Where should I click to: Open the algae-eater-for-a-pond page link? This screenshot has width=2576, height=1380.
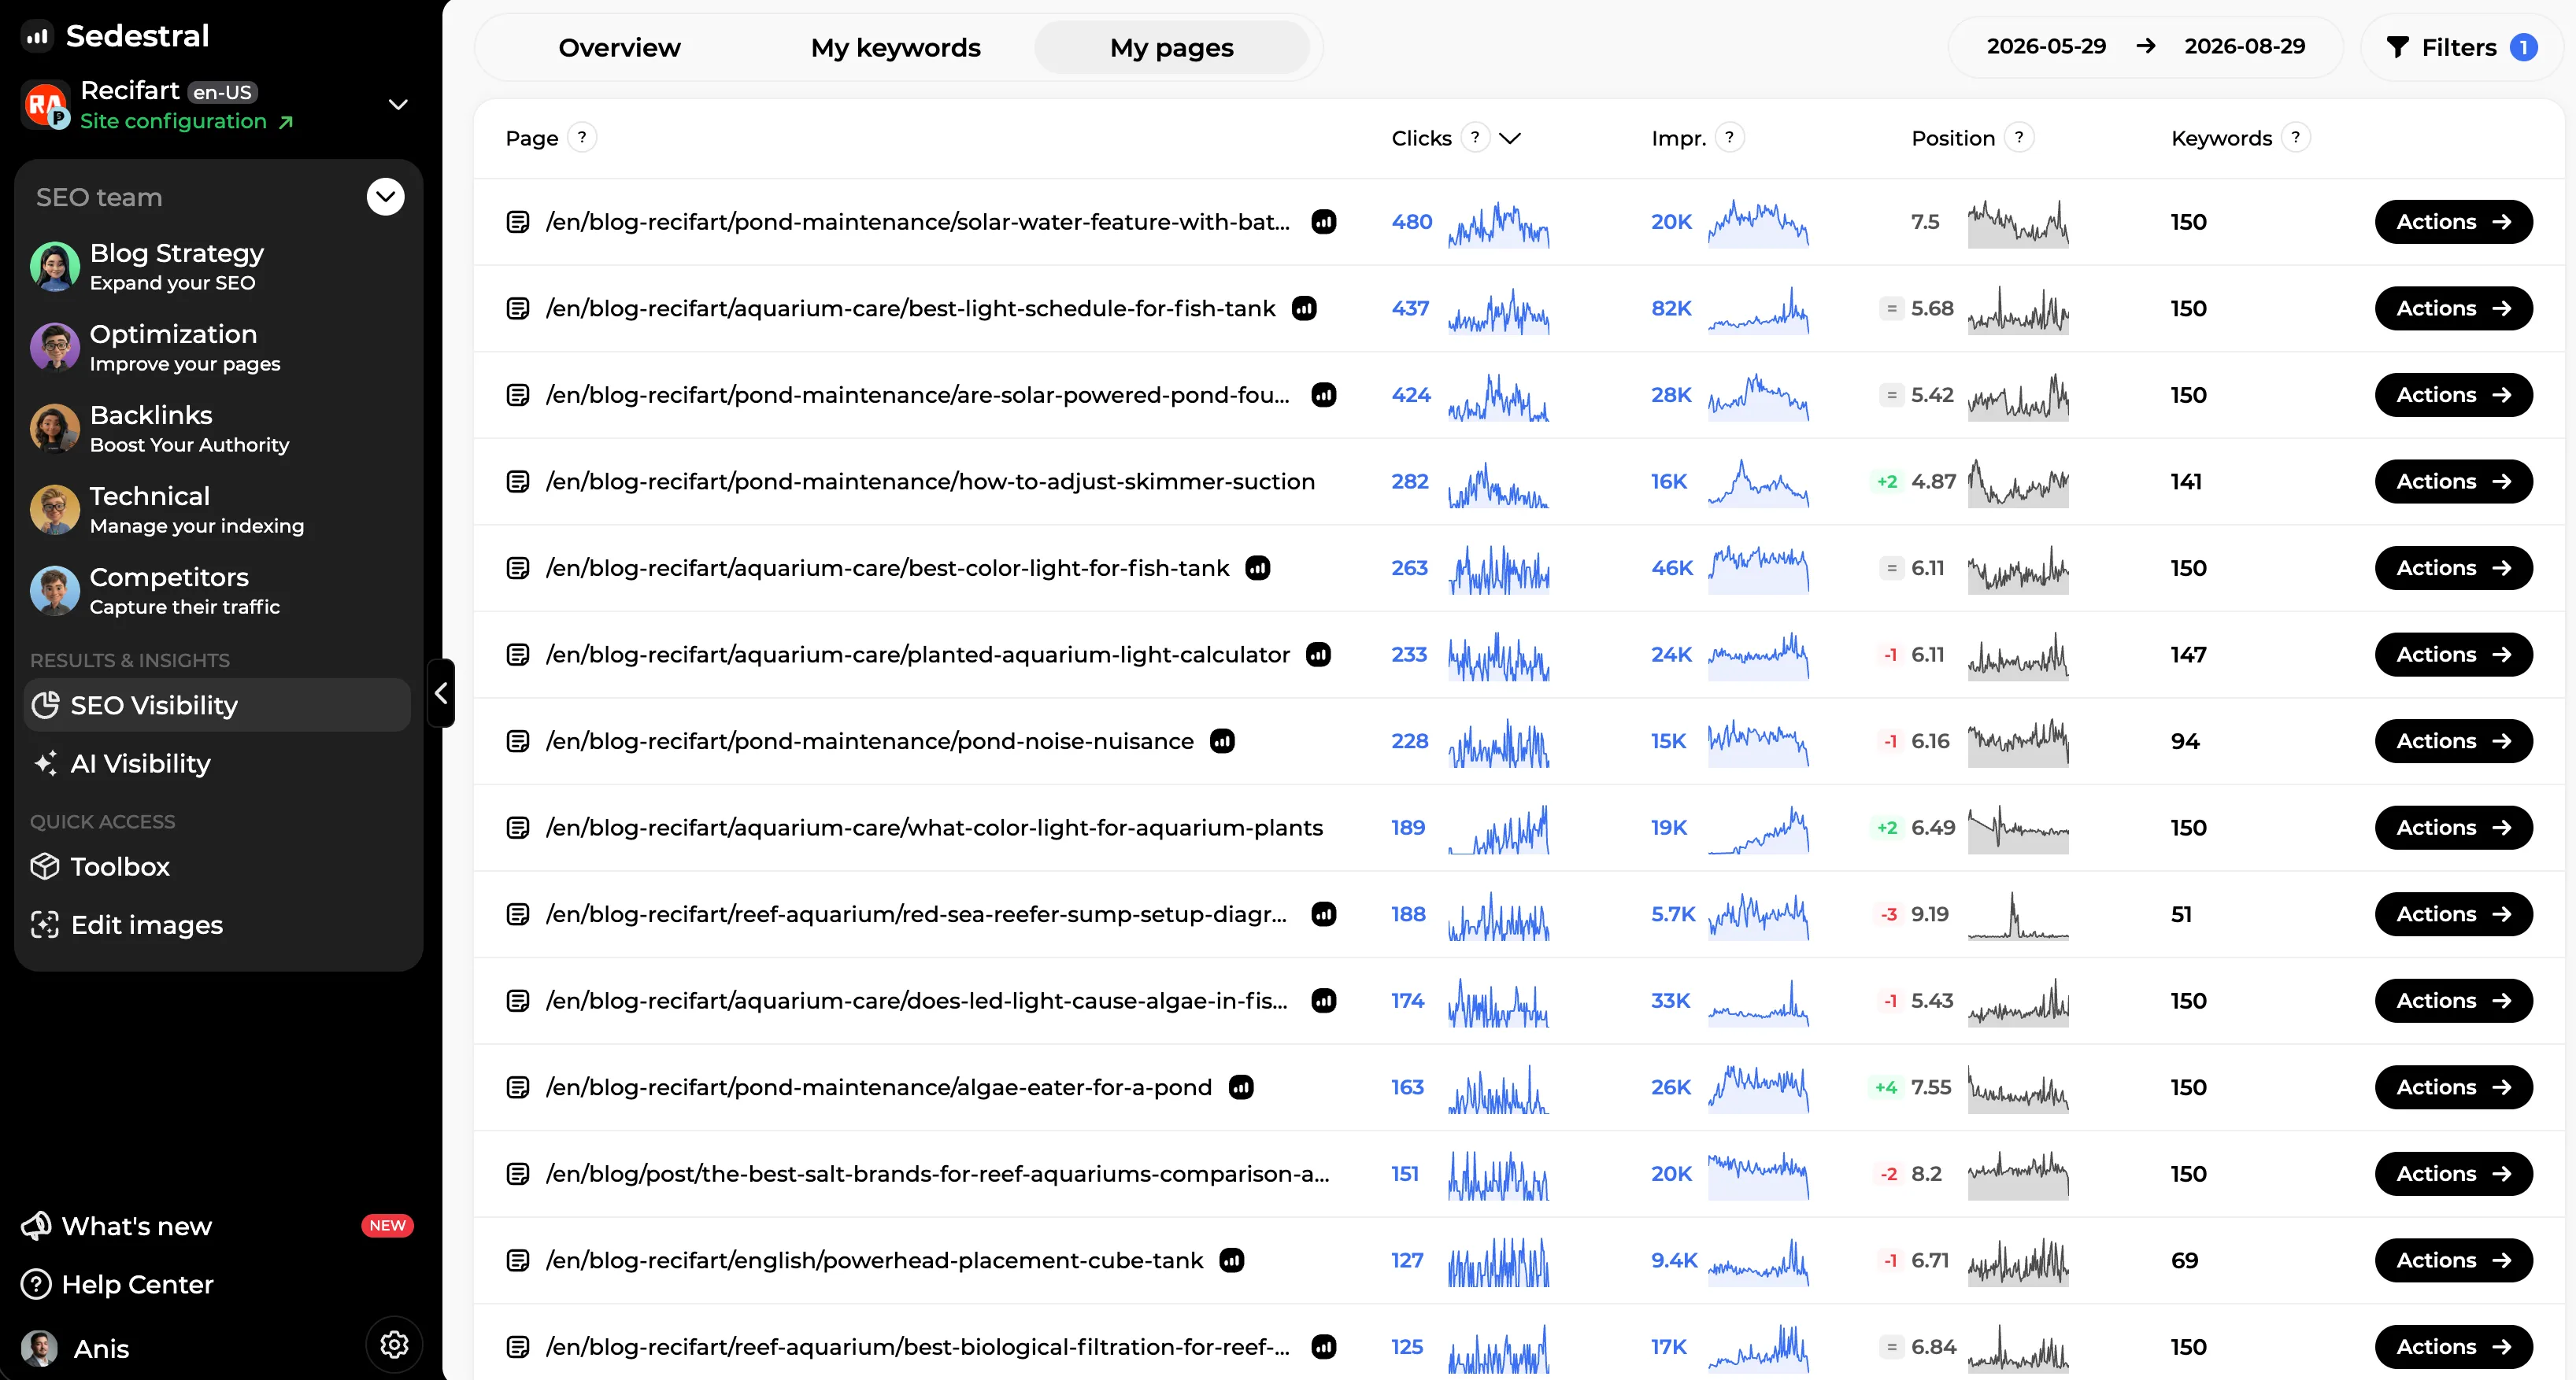point(878,1087)
